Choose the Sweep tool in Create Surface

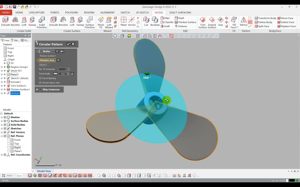(x=80, y=21)
